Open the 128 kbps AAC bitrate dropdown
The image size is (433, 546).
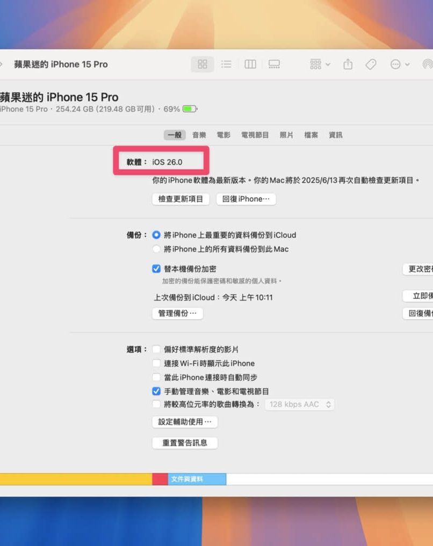point(300,404)
